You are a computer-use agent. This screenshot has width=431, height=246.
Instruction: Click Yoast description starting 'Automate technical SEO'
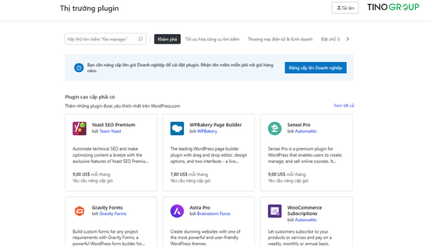[x=110, y=155]
